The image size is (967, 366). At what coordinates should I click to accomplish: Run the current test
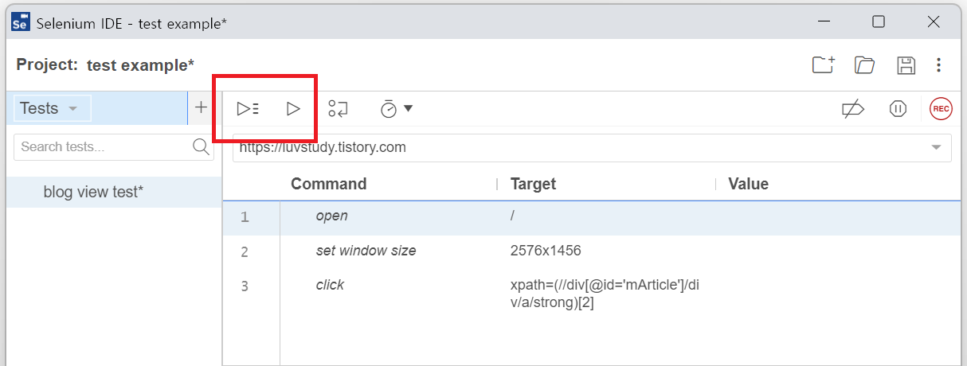[293, 109]
